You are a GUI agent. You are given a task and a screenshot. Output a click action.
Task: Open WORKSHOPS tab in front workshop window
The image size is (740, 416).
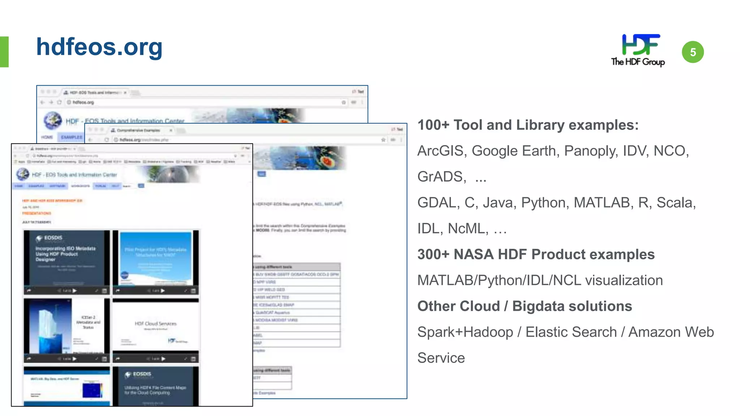tap(80, 186)
